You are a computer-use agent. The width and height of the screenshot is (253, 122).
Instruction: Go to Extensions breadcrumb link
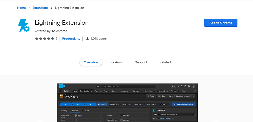pos(40,8)
